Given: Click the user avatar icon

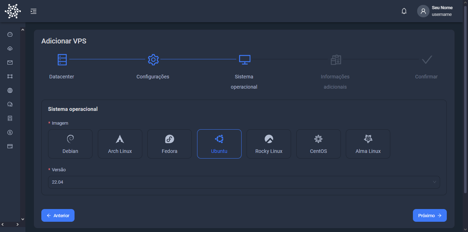Looking at the screenshot, I should [x=423, y=11].
